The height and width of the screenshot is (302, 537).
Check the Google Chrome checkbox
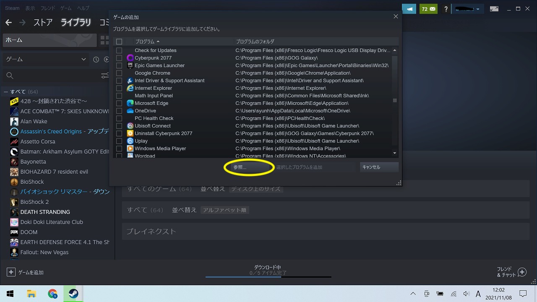pos(119,73)
